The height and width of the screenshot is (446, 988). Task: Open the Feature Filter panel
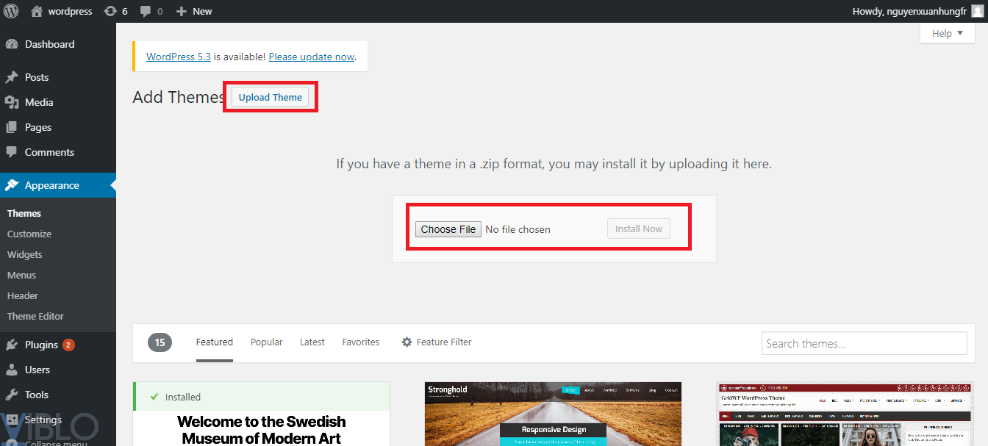437,342
